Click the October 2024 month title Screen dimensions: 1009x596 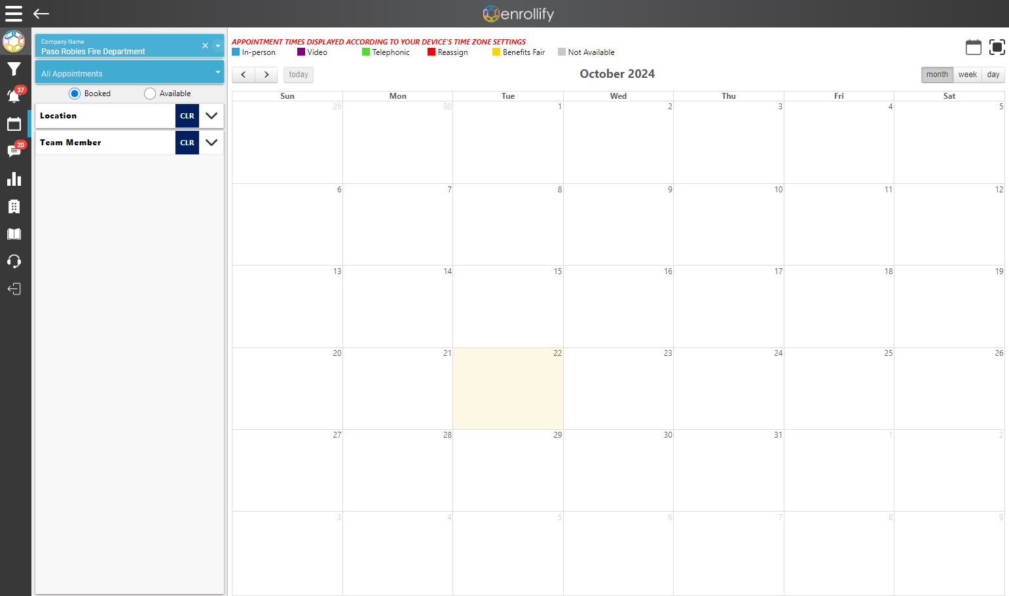[617, 74]
